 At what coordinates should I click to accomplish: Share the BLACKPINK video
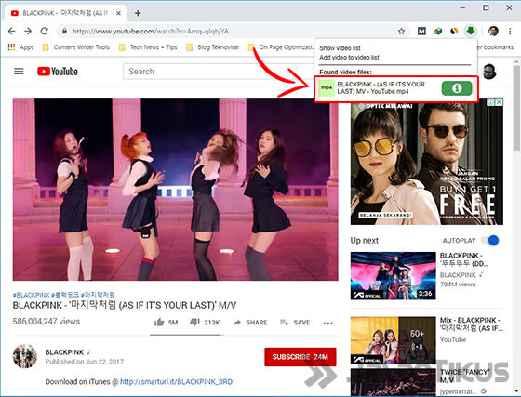(x=250, y=323)
